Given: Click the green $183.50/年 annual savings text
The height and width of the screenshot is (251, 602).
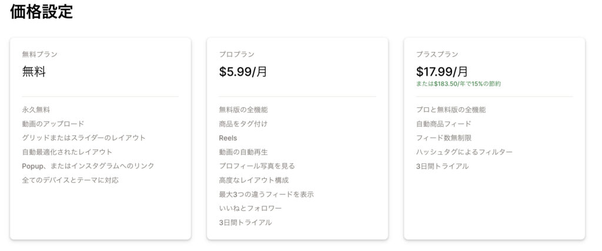Looking at the screenshot, I should pyautogui.click(x=459, y=83).
